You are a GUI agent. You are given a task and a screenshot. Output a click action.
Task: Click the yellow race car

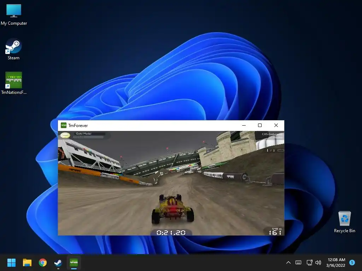click(x=173, y=209)
